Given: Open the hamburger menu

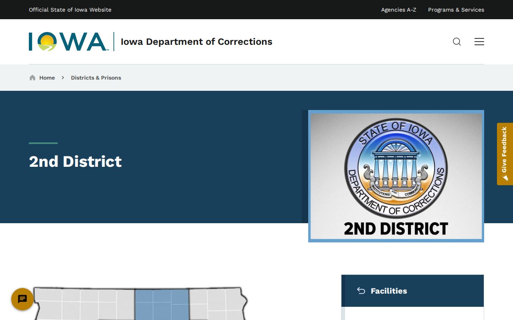Looking at the screenshot, I should 479,42.
